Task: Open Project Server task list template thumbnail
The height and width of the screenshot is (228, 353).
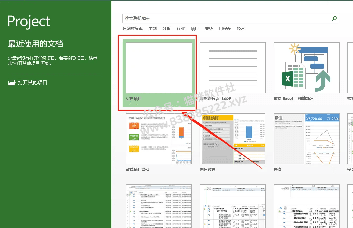Action: click(x=159, y=206)
